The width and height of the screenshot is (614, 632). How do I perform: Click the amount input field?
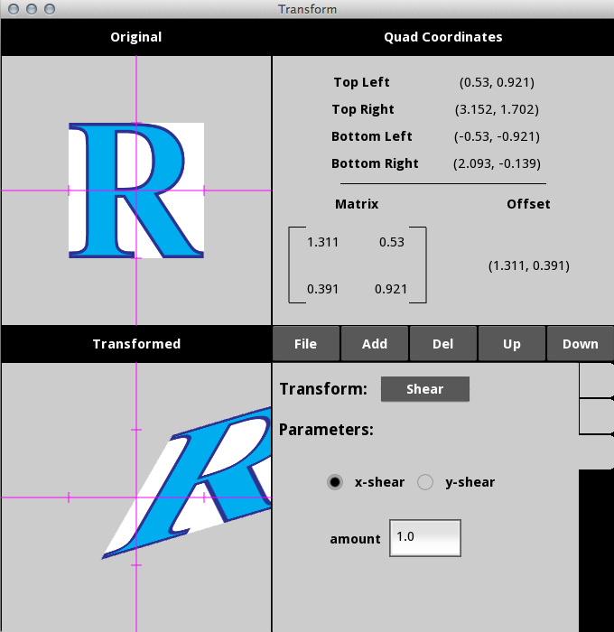424,537
